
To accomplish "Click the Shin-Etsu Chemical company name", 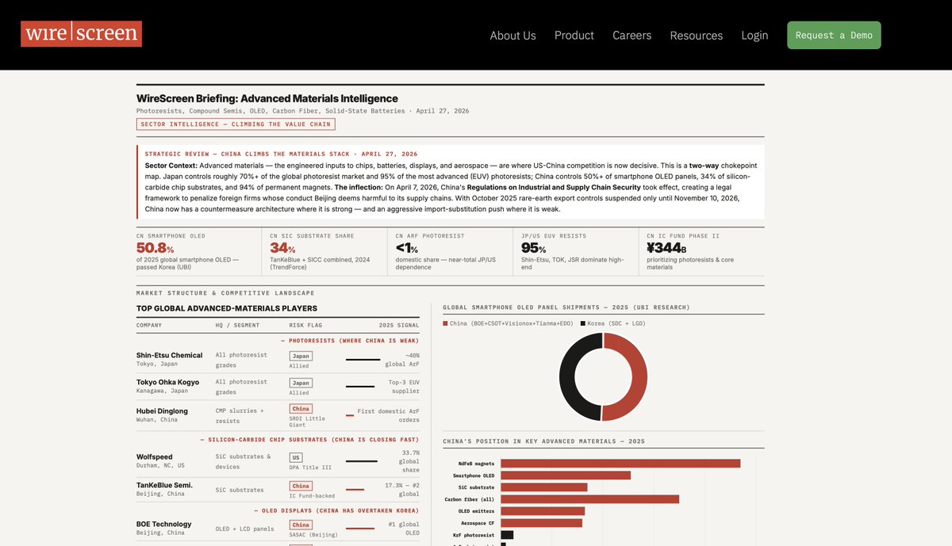I will 169,355.
